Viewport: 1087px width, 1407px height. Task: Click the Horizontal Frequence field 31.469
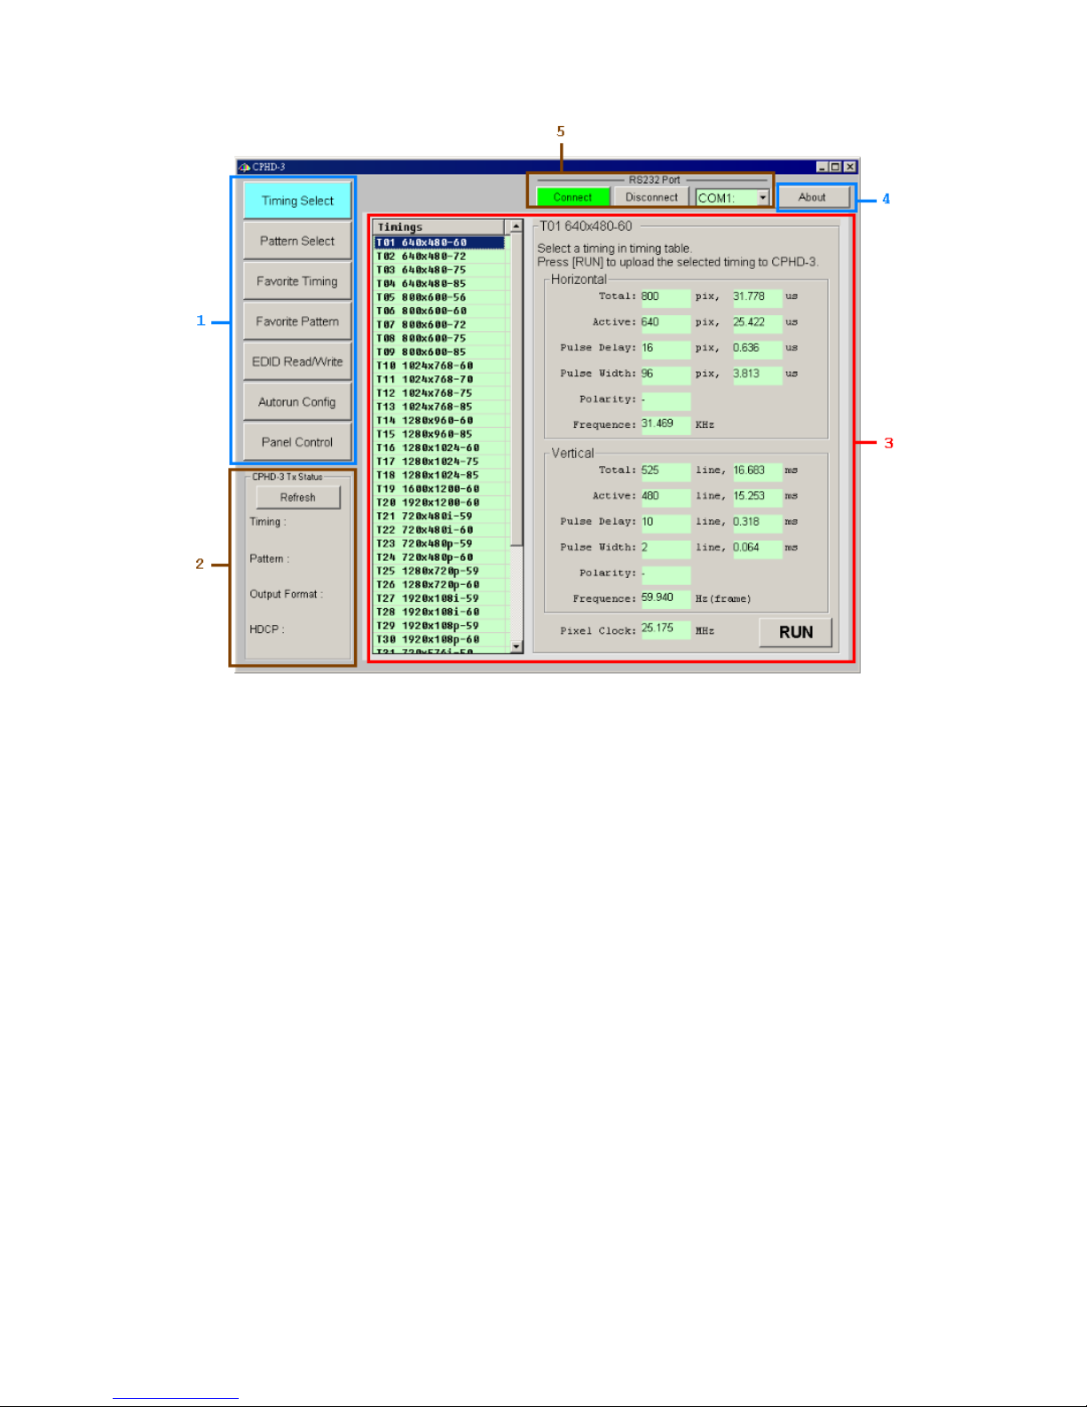point(666,424)
